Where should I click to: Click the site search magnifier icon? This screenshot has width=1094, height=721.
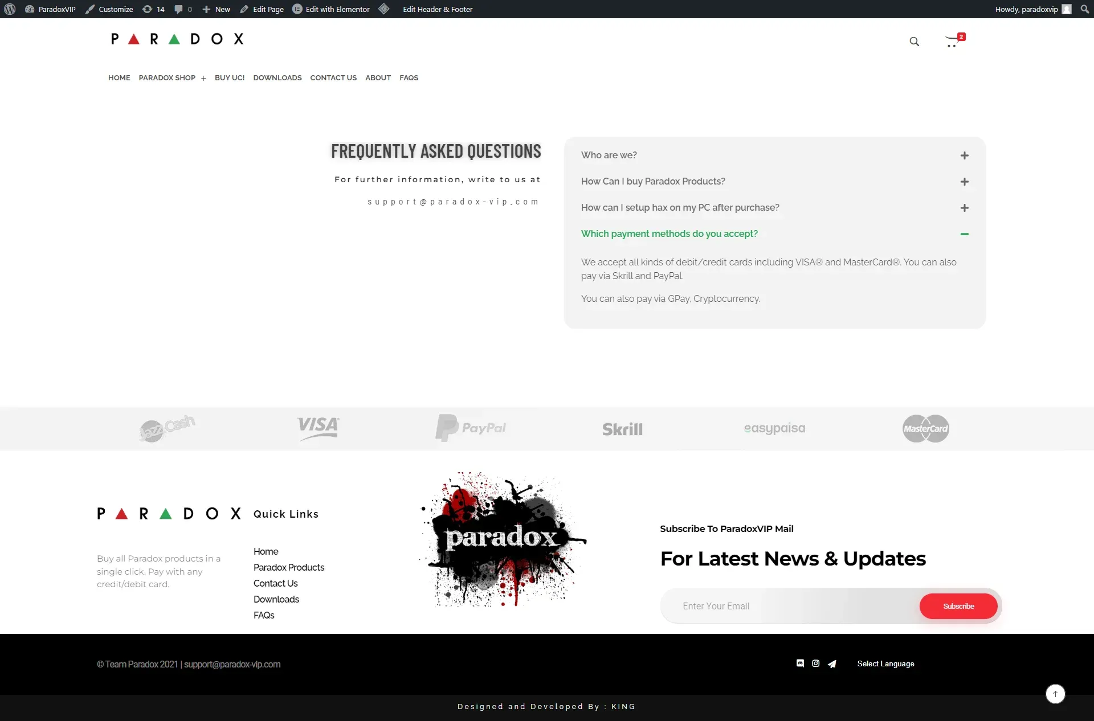pos(914,42)
